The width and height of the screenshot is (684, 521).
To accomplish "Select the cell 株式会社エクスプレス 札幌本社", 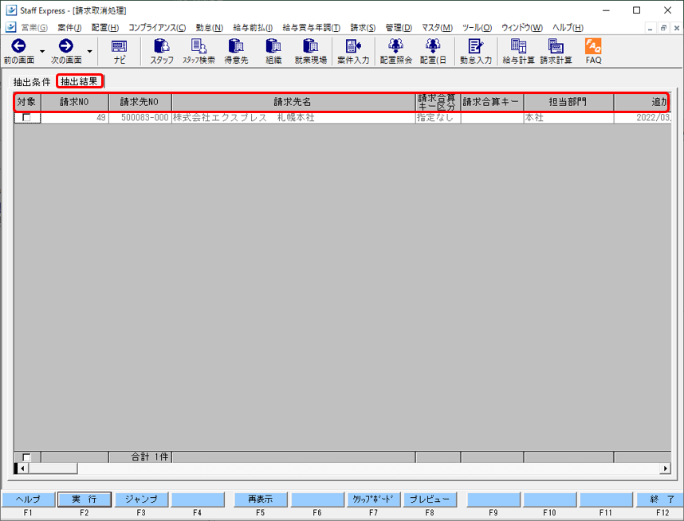I will (x=293, y=118).
